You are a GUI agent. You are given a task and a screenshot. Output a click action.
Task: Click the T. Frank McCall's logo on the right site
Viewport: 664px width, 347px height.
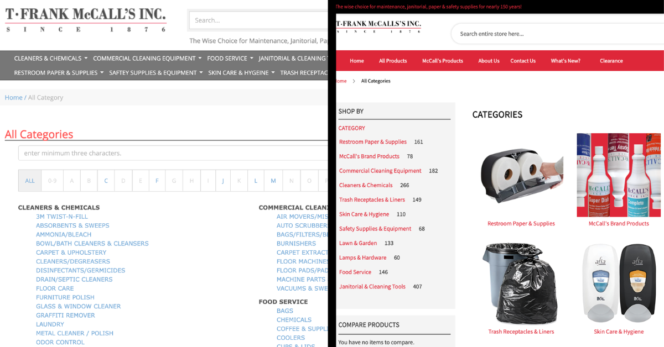378,27
